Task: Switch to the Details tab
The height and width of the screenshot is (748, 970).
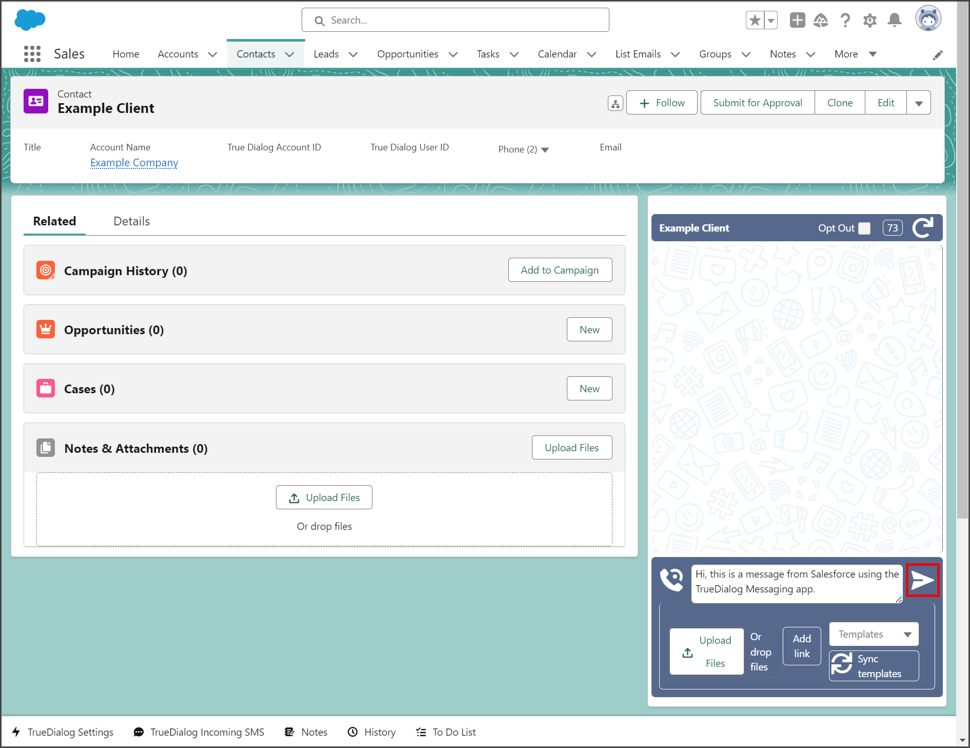Action: (x=132, y=221)
